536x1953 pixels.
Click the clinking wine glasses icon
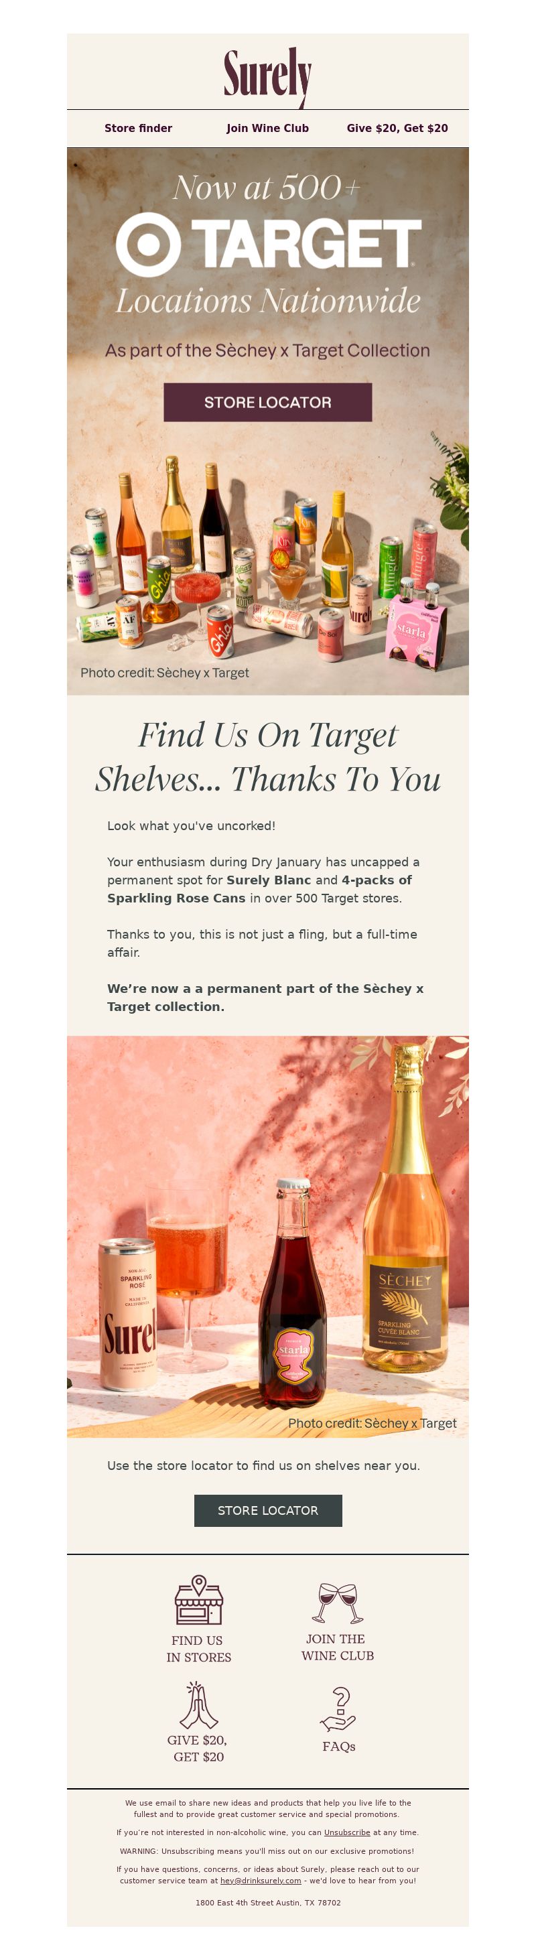coord(338,1602)
